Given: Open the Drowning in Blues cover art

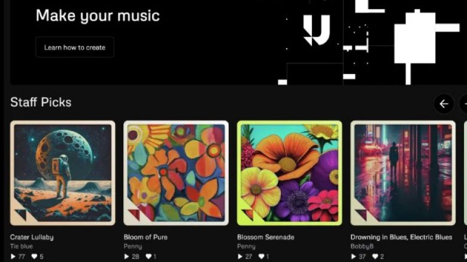Looking at the screenshot, I should click(403, 173).
